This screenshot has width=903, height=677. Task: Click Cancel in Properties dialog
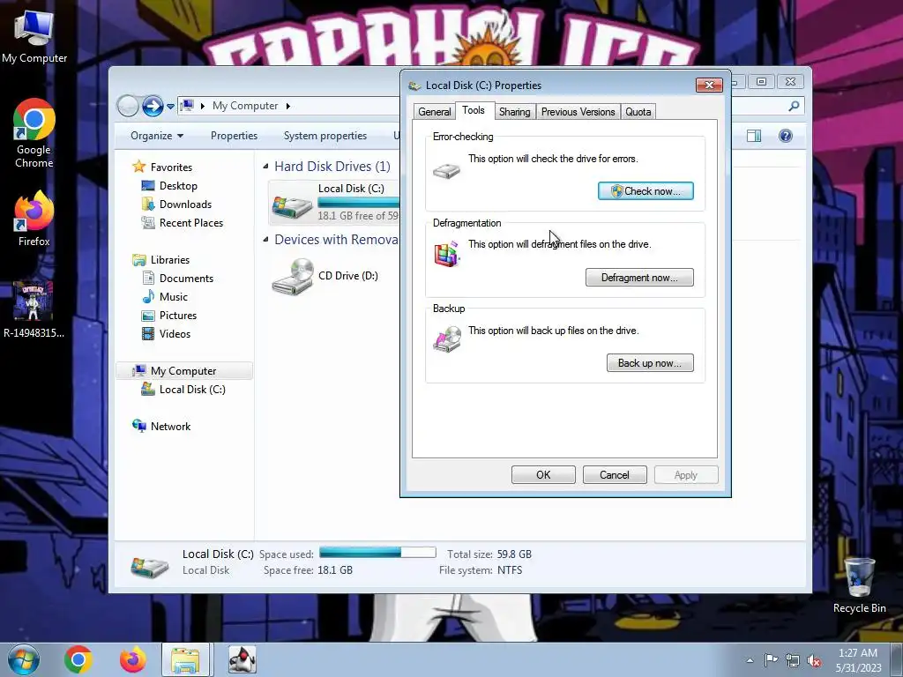pyautogui.click(x=615, y=475)
